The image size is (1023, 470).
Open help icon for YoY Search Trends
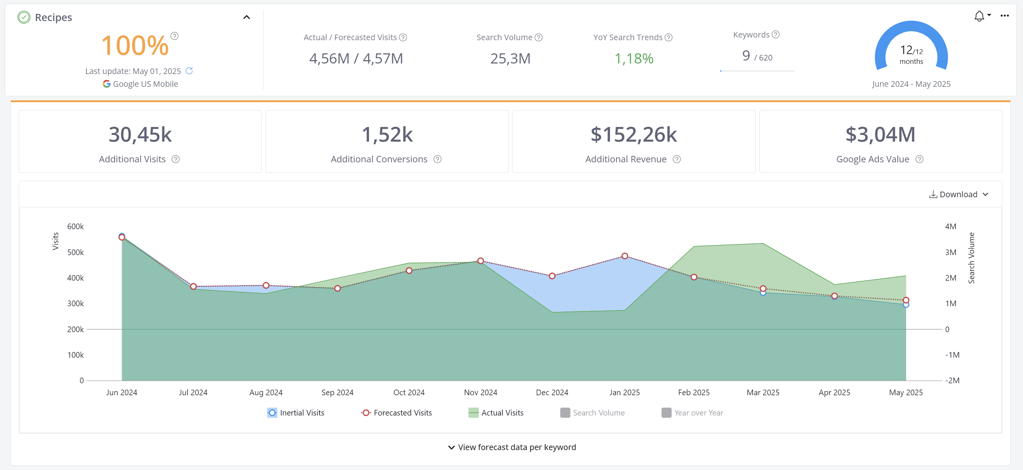click(x=669, y=37)
